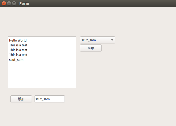Select the middle This is a test item

18,50
